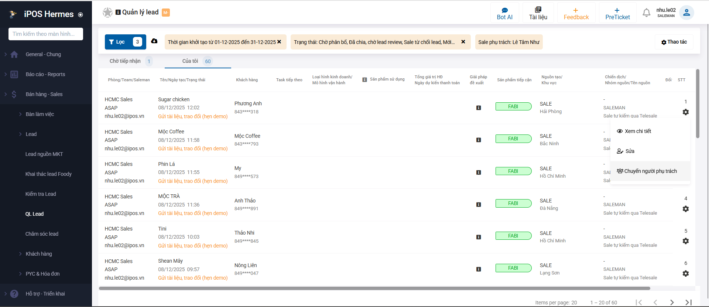Click the iPOS Hermes logo icon
Image resolution: width=709 pixels, height=307 pixels.
13,14
